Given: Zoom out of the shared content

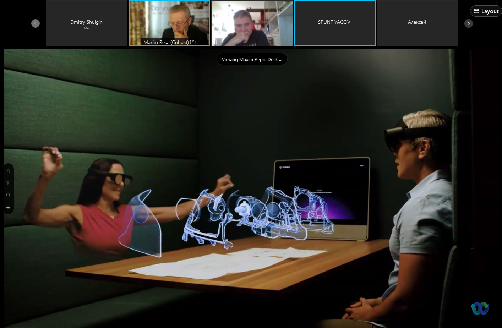Looking at the screenshot, I should pos(8,208).
